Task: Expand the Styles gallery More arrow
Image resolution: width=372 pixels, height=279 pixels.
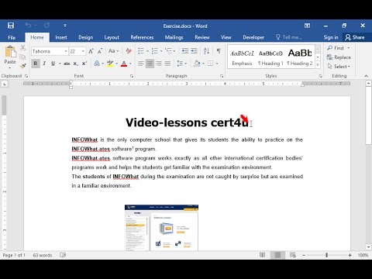Action: [x=318, y=64]
